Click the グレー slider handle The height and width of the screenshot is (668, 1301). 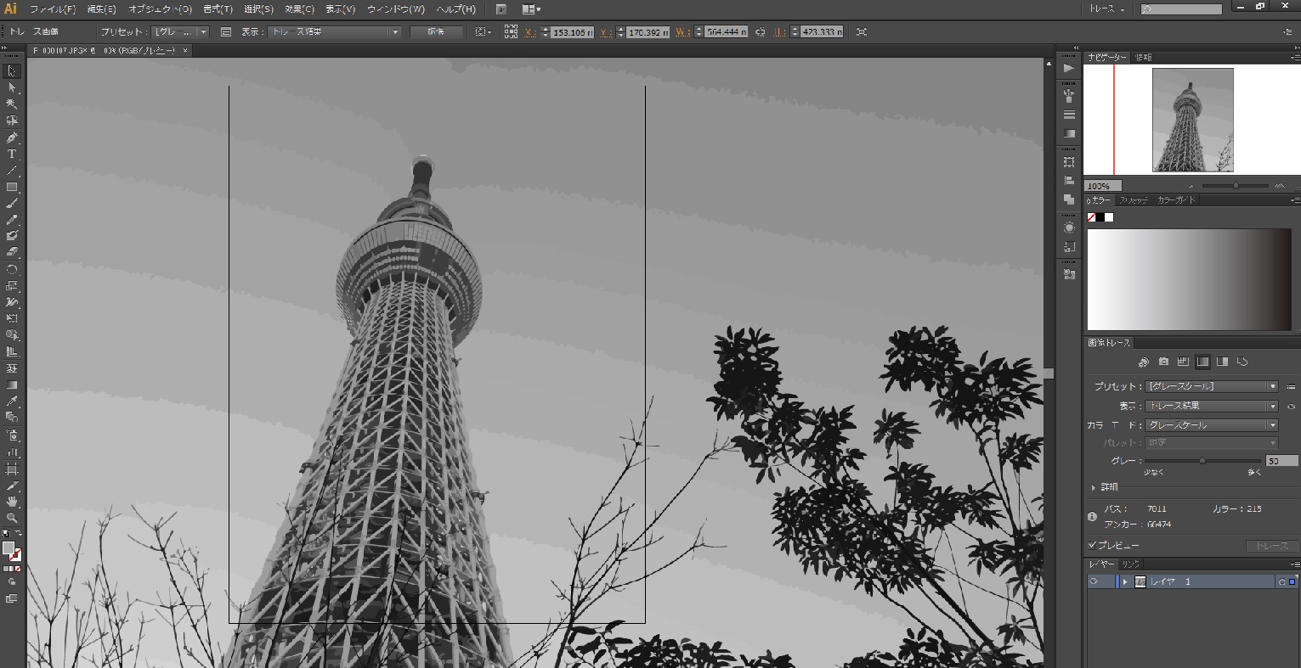point(1202,461)
